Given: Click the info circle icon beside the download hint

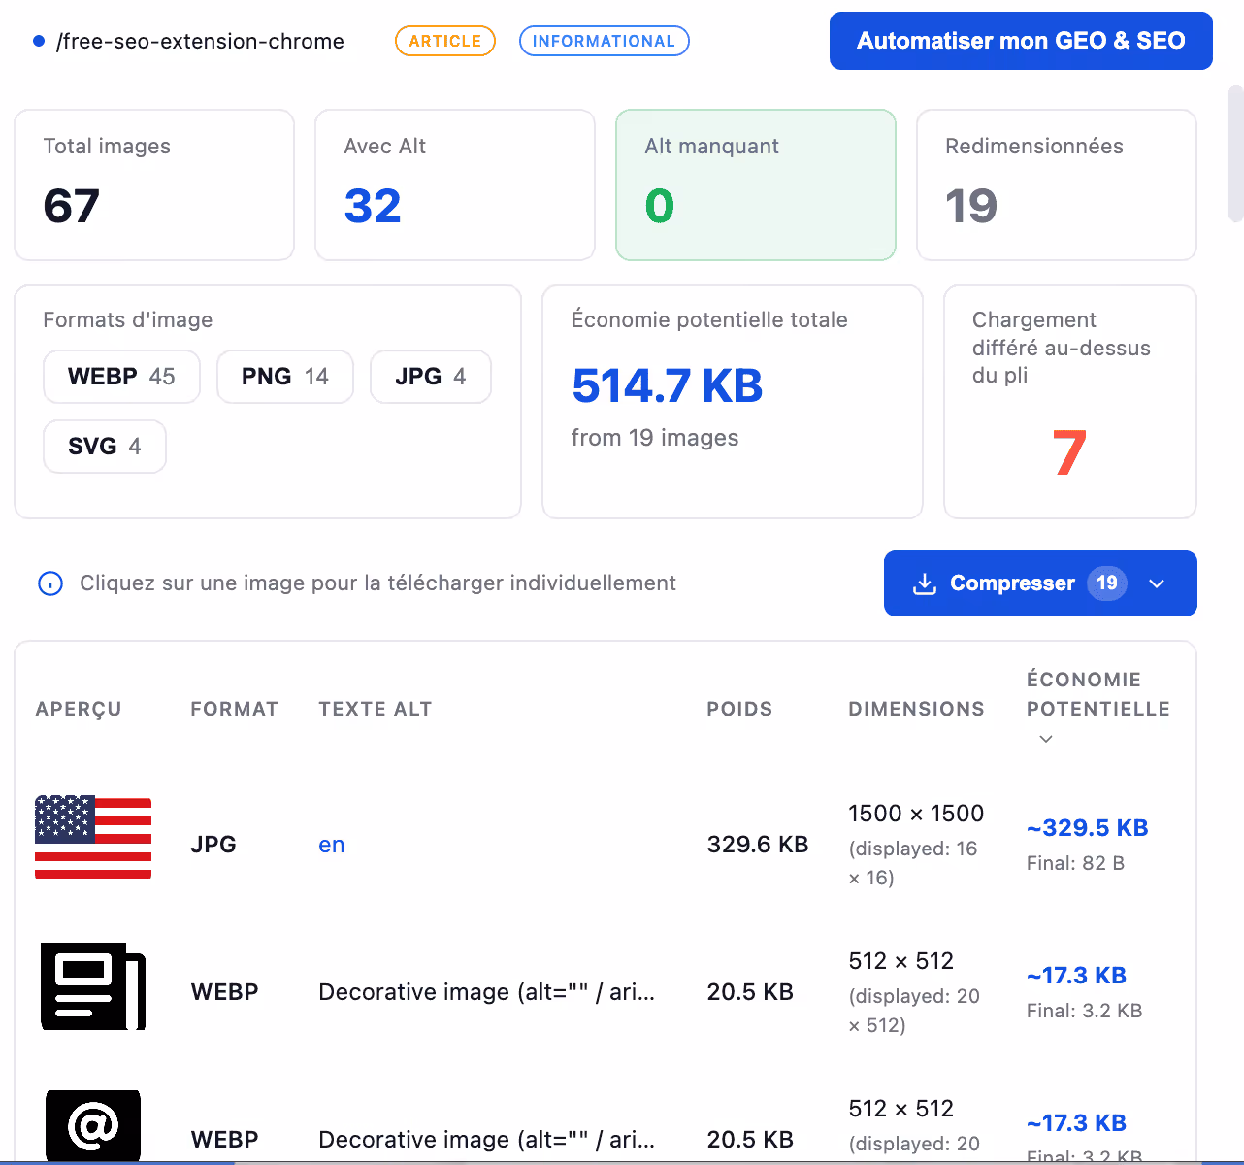Looking at the screenshot, I should coord(50,583).
